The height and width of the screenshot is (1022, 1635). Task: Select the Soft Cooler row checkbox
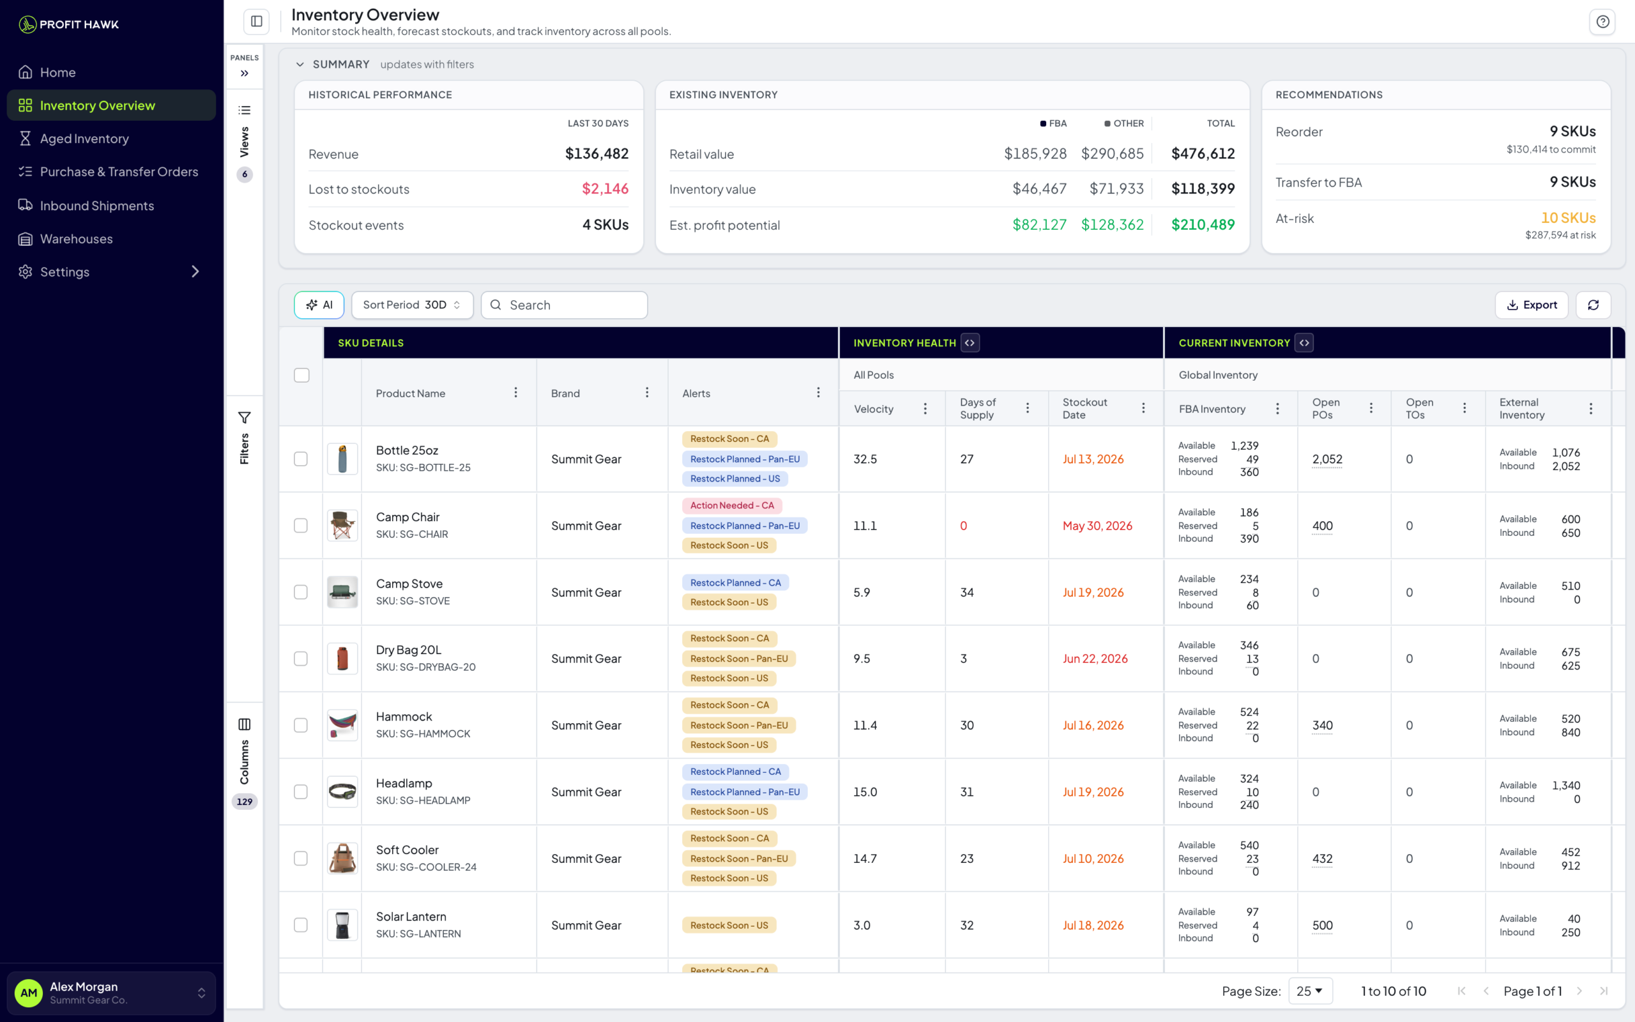coord(301,858)
